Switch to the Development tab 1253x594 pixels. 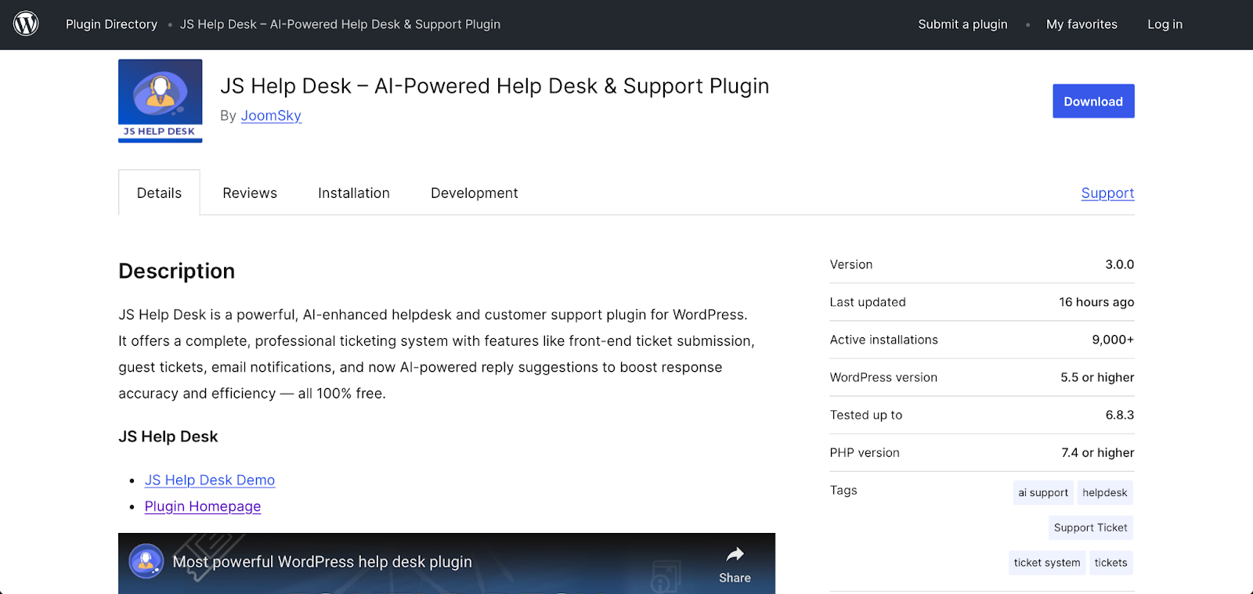pyautogui.click(x=475, y=193)
